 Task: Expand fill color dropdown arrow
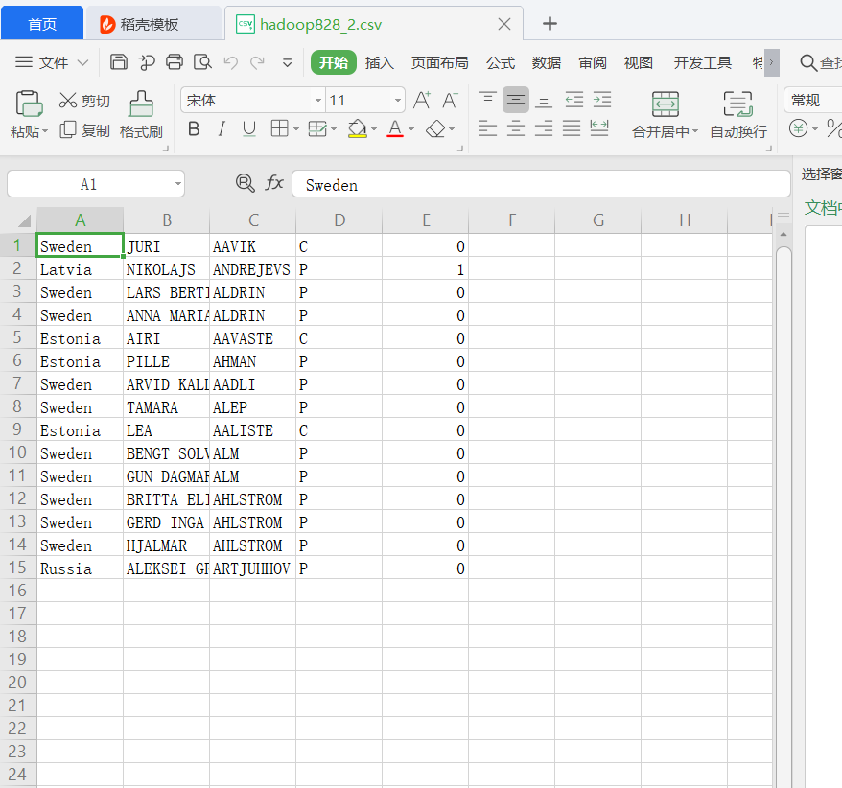374,129
